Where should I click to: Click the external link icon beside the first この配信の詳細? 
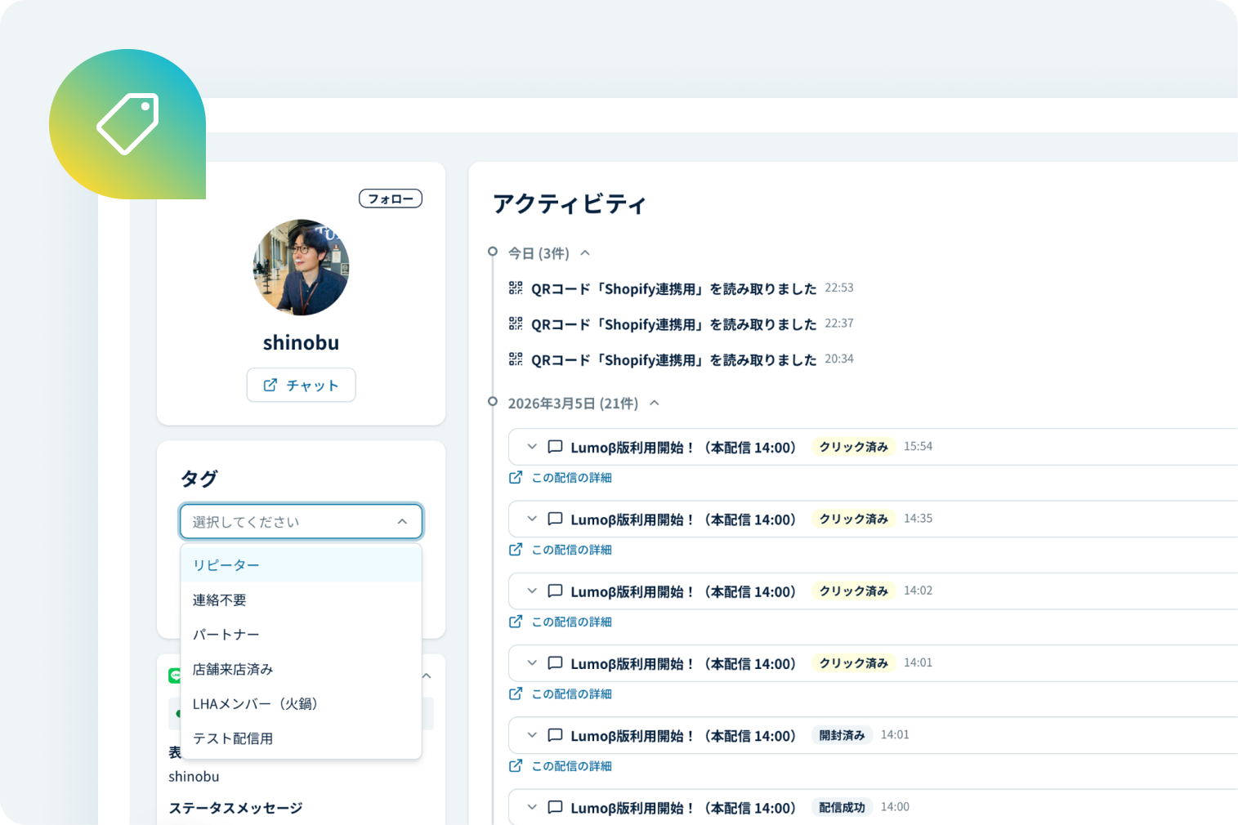click(516, 477)
